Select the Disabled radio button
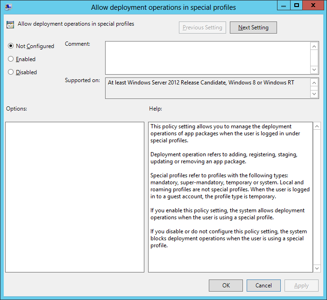This screenshot has height=300, width=327. click(11, 72)
